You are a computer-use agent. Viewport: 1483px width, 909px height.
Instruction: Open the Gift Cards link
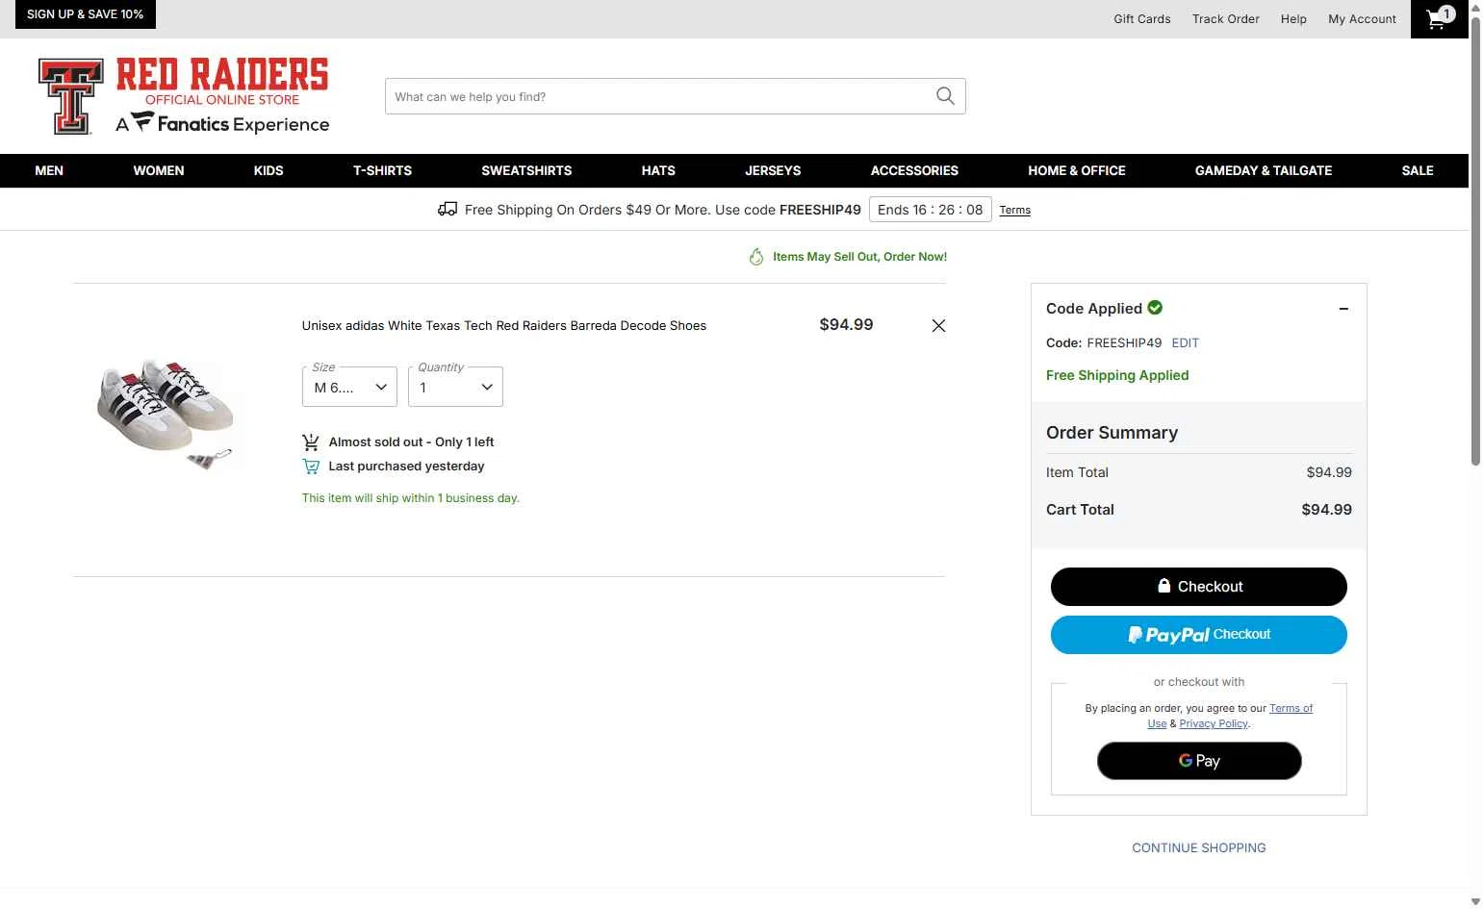coord(1142,19)
